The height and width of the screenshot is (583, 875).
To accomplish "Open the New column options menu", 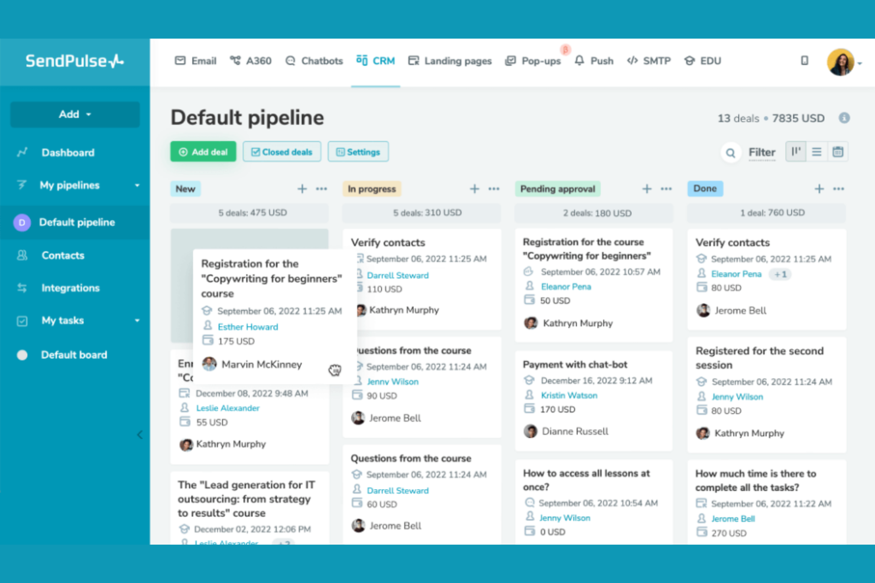I will coord(322,189).
